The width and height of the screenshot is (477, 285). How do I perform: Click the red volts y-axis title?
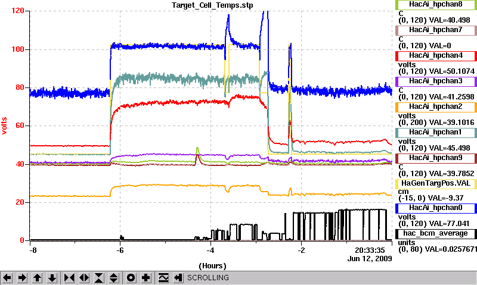point(4,126)
